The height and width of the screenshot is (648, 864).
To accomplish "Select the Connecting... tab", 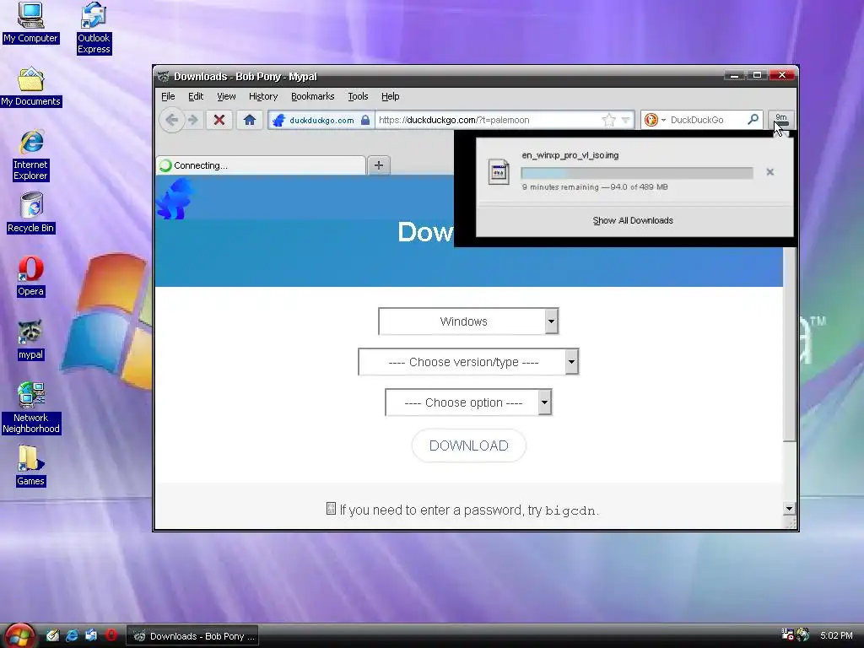I will click(261, 165).
